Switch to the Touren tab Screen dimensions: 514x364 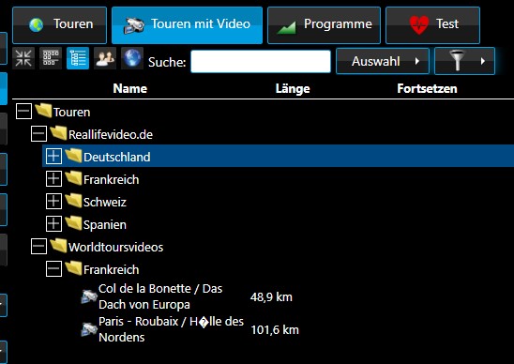60,25
